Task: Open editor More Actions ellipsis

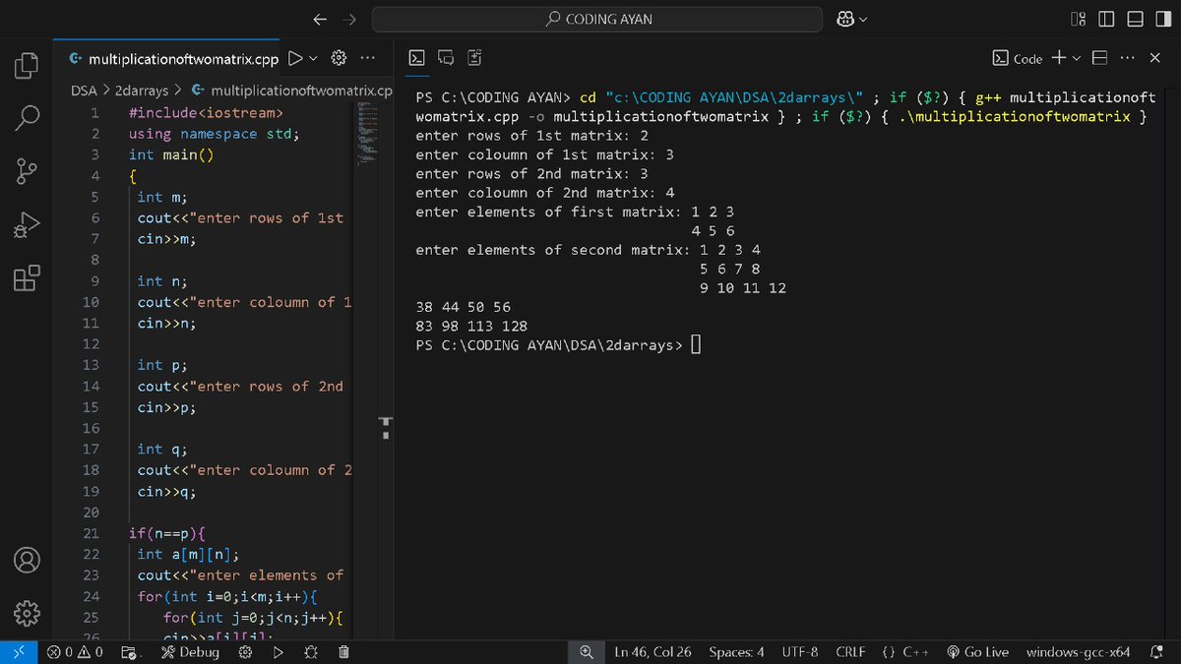Action: tap(367, 59)
